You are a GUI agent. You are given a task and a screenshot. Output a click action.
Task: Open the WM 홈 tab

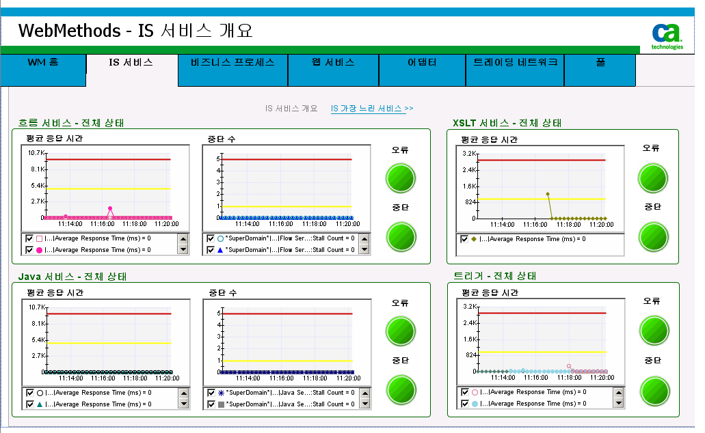click(x=43, y=70)
